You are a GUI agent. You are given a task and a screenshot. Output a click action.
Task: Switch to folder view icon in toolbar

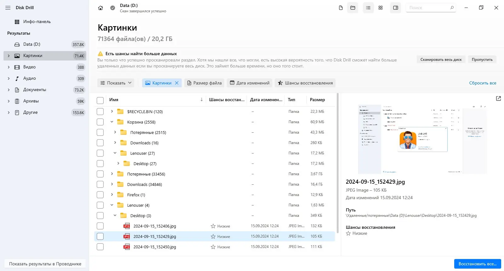click(353, 8)
